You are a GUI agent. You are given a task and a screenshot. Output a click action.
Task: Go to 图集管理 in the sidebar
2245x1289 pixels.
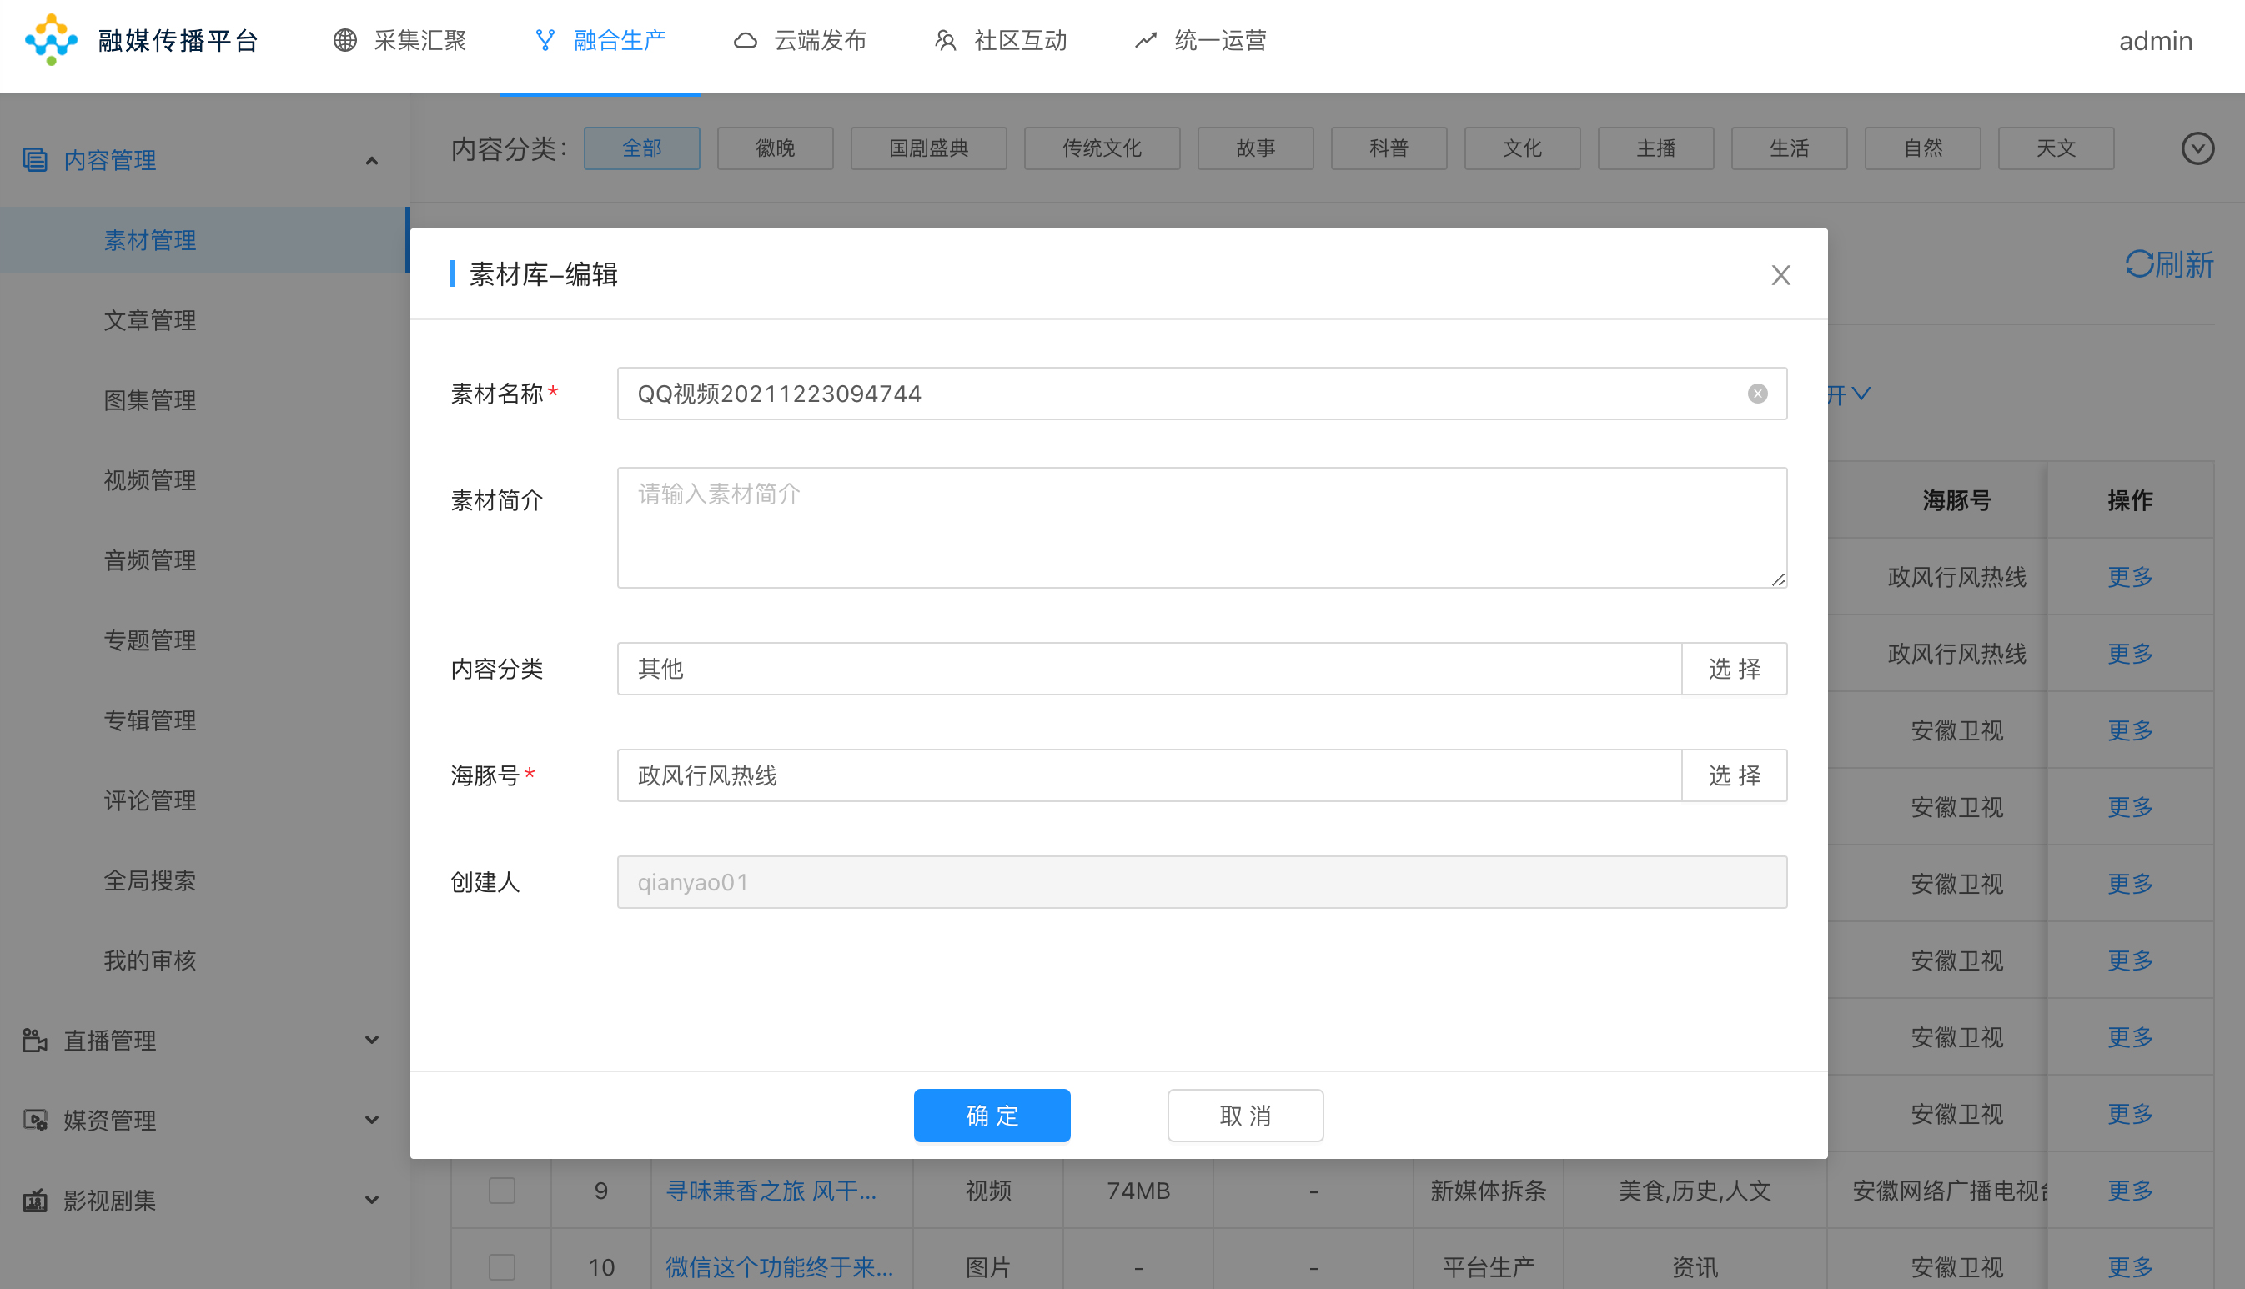tap(149, 400)
